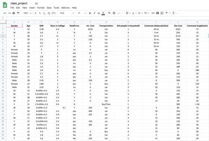Click the Undo arrow icon
The width and height of the screenshot is (209, 141).
click(5, 13)
